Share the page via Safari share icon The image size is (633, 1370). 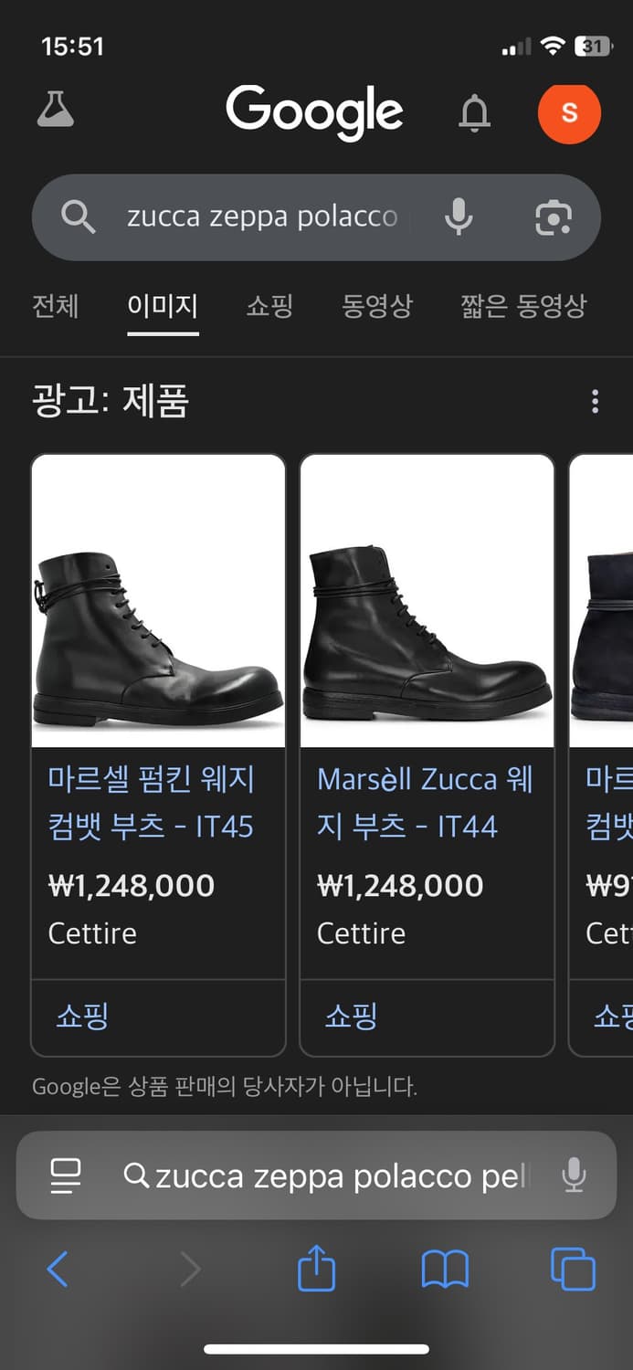[x=316, y=1268]
